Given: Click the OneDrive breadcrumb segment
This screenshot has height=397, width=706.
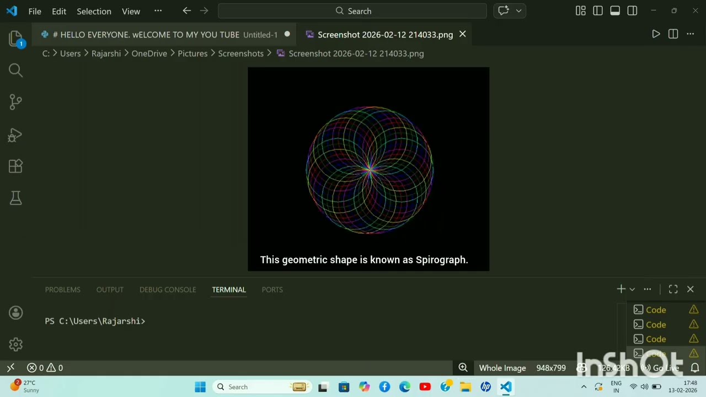Looking at the screenshot, I should click(149, 53).
